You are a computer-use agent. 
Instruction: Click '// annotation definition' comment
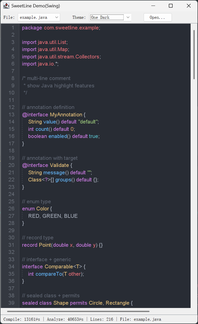48,107
